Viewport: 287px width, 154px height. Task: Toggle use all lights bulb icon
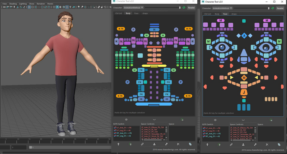coord(70,7)
